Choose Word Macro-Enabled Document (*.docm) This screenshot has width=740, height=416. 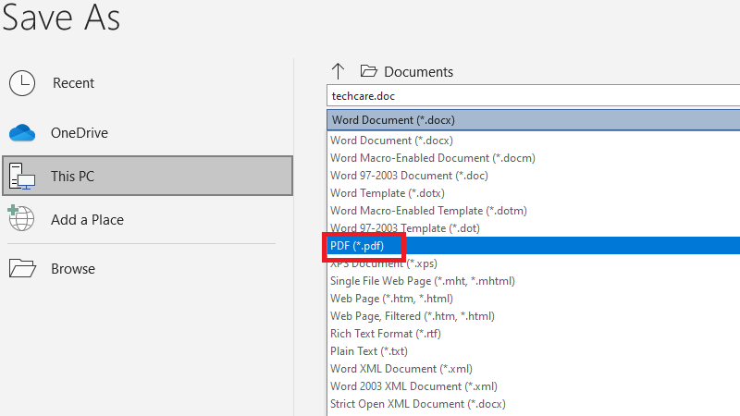pos(433,158)
